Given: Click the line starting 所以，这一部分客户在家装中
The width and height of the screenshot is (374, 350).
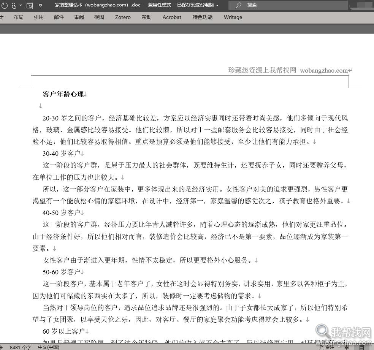Looking at the screenshot, I should (x=195, y=189).
